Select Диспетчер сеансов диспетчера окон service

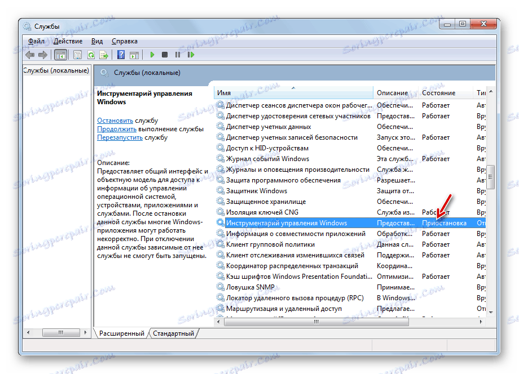tap(351, 105)
